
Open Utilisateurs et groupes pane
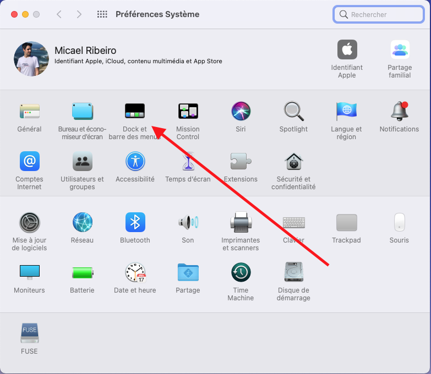coord(82,161)
